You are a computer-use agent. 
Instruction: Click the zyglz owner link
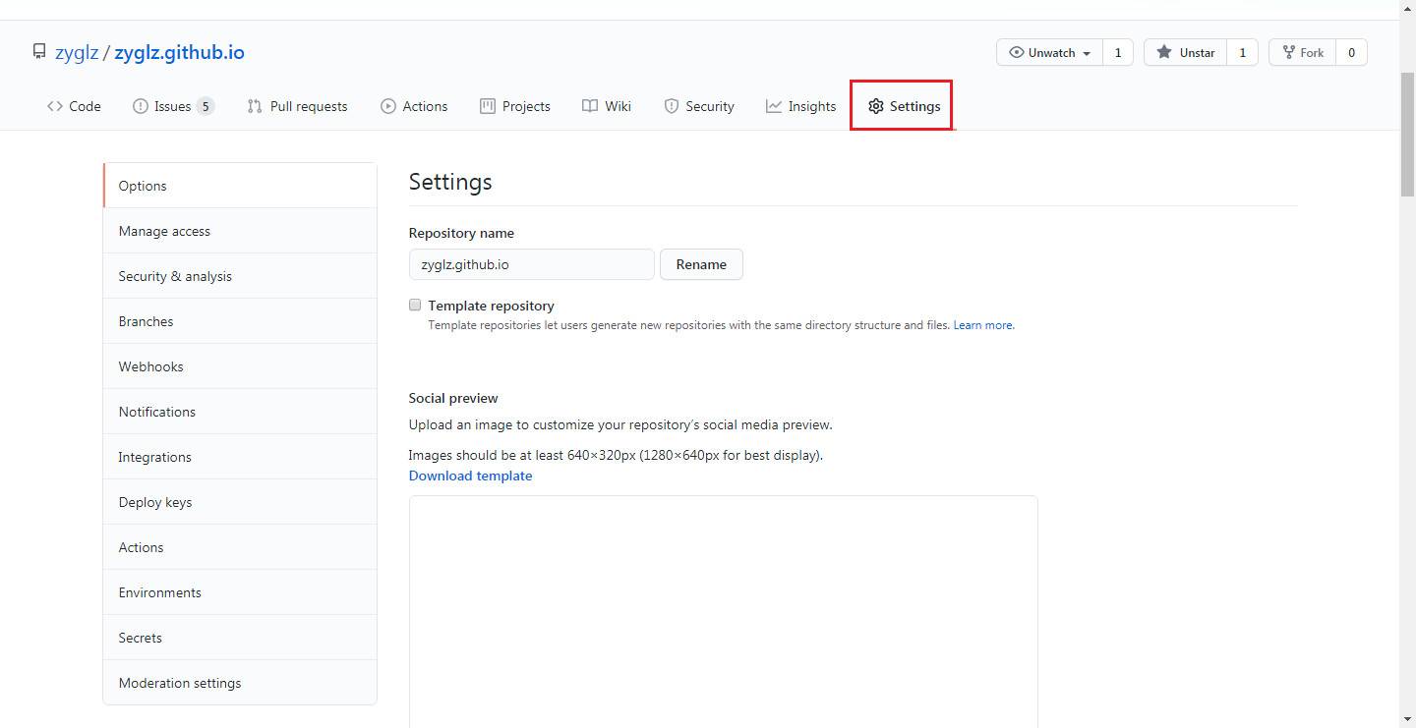(x=77, y=53)
